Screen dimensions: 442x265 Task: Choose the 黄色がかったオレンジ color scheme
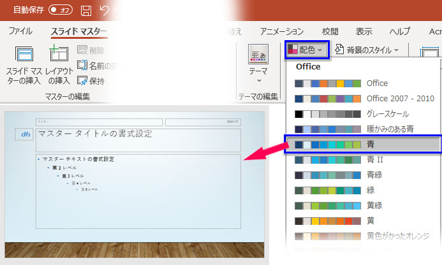point(364,236)
